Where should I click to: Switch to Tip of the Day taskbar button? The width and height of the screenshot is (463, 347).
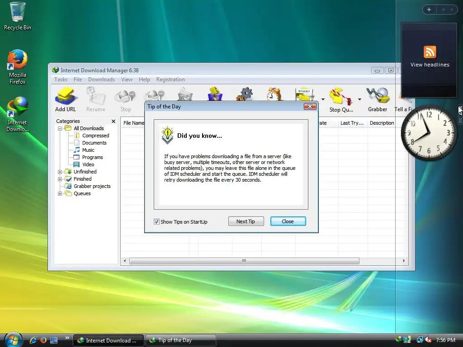click(181, 340)
